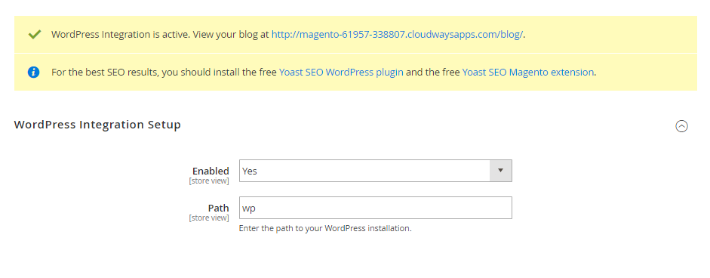The width and height of the screenshot is (710, 278).
Task: Click the path hint text below input
Action: coord(325,229)
